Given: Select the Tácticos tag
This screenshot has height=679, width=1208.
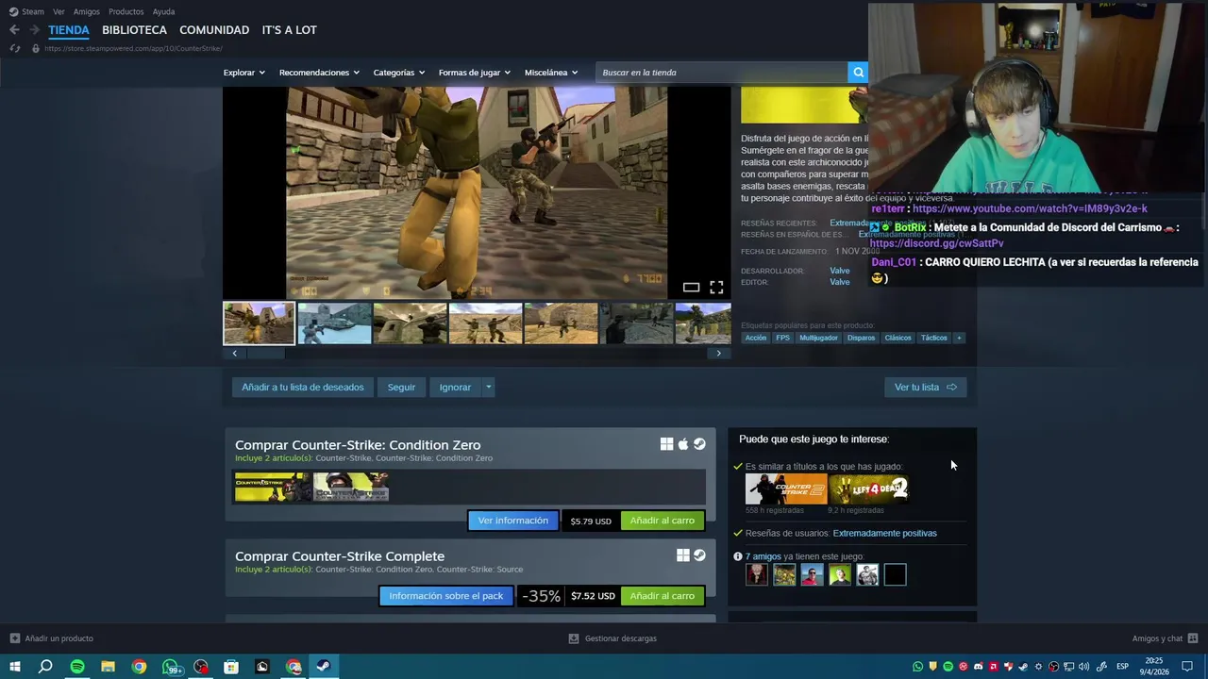Looking at the screenshot, I should 933,338.
